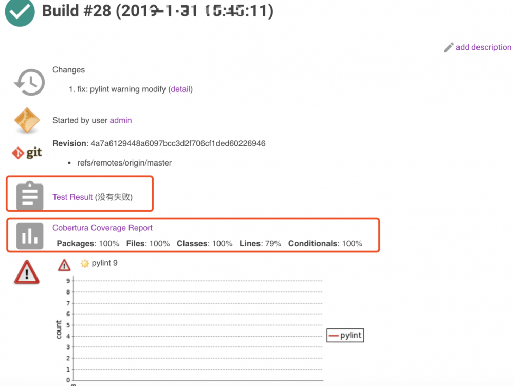The image size is (514, 386).
Task: Click the Test Result clipboard icon
Action: [x=29, y=194]
